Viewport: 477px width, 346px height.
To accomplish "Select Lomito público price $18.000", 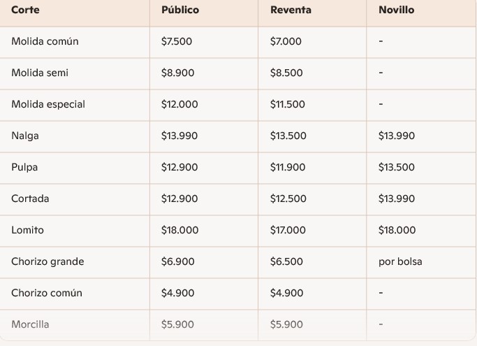I will 179,230.
